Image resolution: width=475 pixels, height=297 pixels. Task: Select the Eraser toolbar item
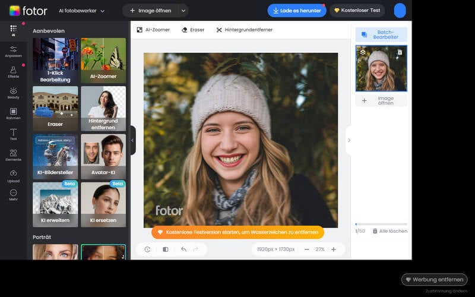[x=193, y=30]
